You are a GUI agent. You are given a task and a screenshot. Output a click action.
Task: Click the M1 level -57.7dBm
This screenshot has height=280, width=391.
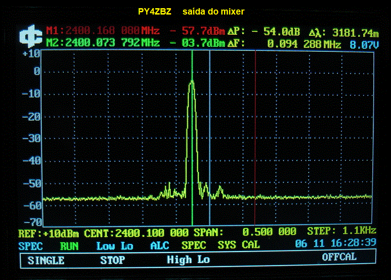click(x=198, y=31)
